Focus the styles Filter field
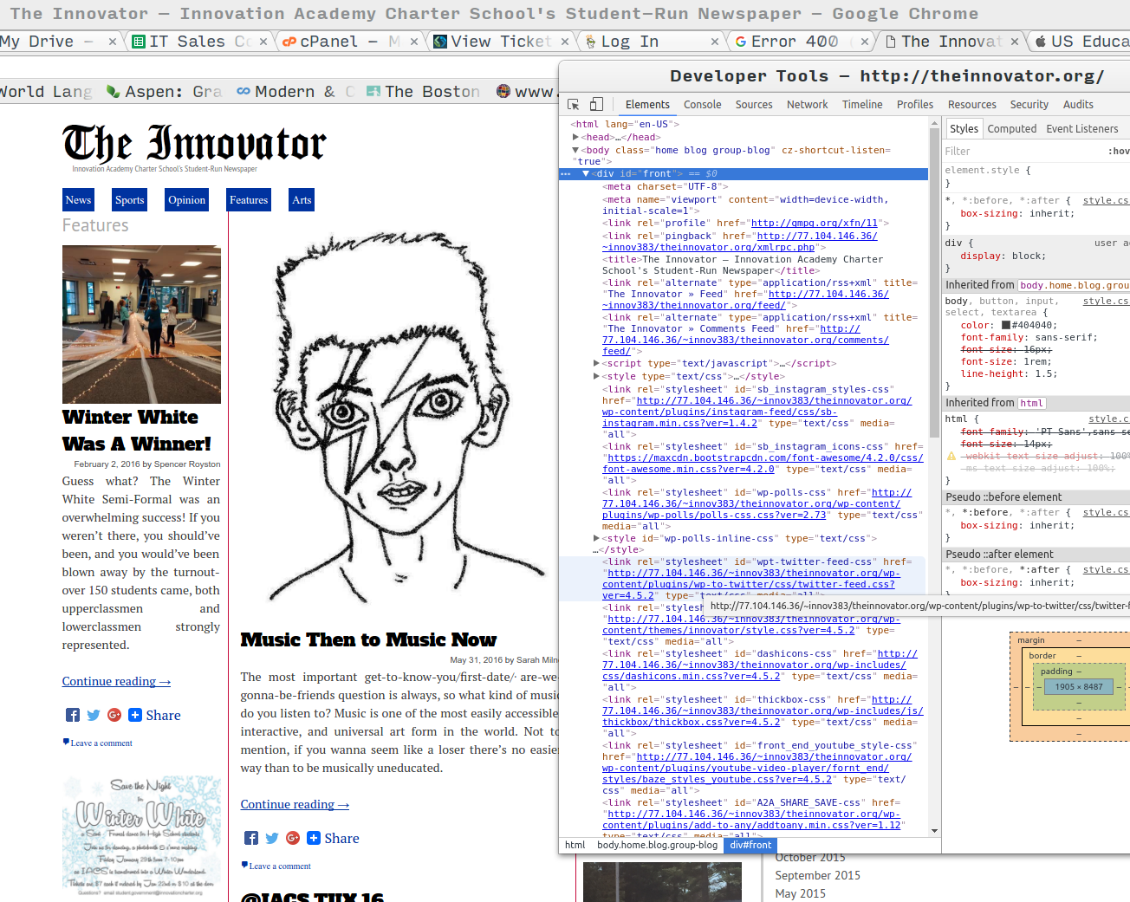 point(1023,151)
